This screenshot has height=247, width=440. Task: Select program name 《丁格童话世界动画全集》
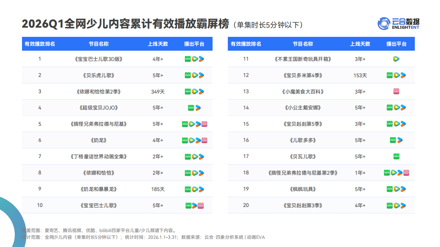click(99, 157)
